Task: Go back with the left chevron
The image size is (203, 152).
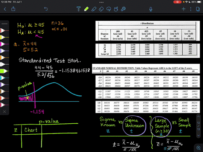Action: [5, 9]
